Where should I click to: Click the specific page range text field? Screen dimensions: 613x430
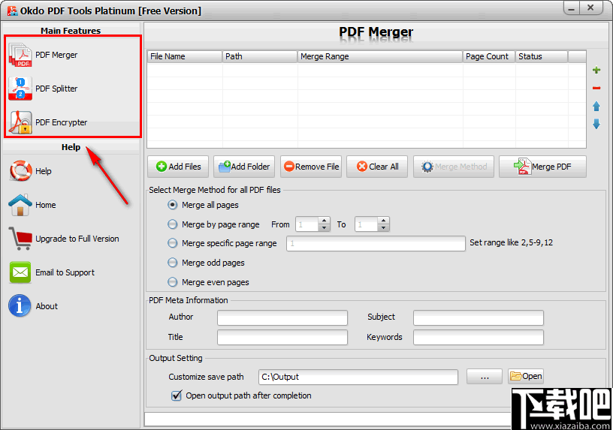pyautogui.click(x=376, y=243)
